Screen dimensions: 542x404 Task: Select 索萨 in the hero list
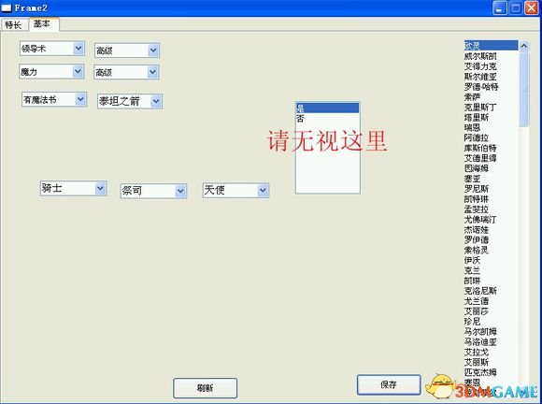pyautogui.click(x=491, y=97)
